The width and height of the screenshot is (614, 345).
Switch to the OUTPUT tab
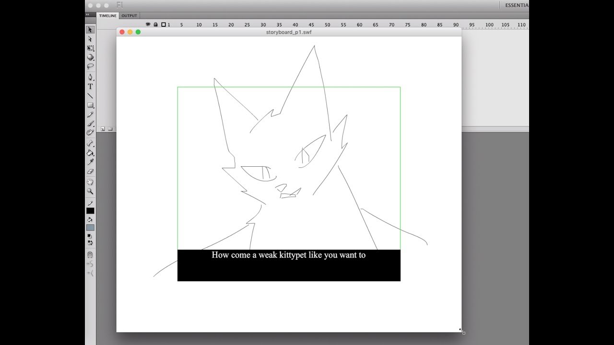pos(129,16)
